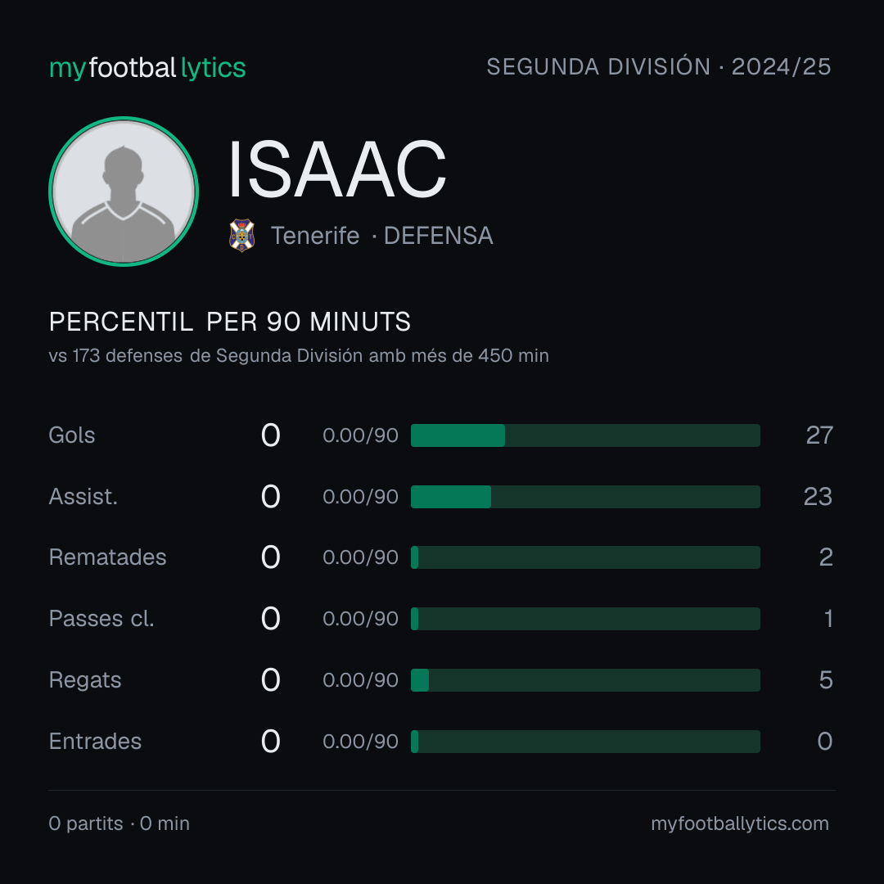Select the Percentil per 90 minuts heading
Image resolution: width=884 pixels, height=884 pixels.
230,322
